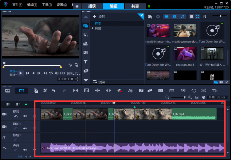This screenshot has width=231, height=160.
Task: Switch to the 共享 workspace tab
Action: point(135,6)
